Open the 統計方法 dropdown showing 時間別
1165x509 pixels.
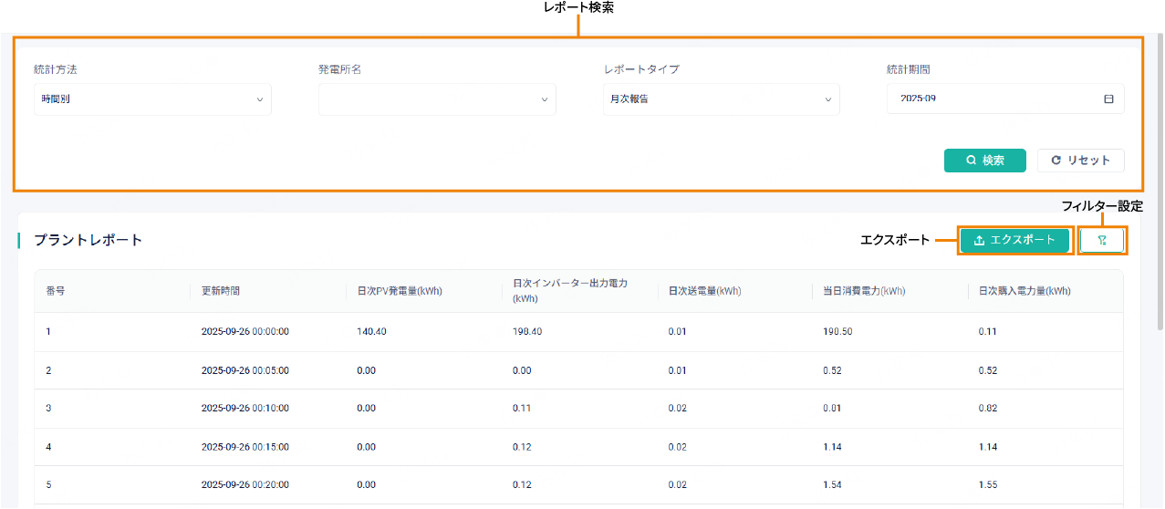tap(152, 99)
